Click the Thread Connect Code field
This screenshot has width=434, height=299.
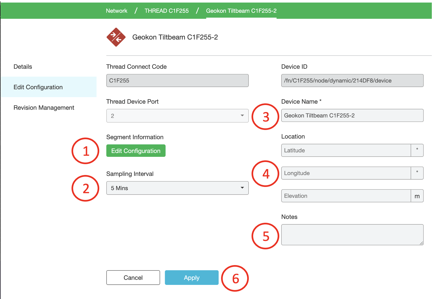click(177, 81)
